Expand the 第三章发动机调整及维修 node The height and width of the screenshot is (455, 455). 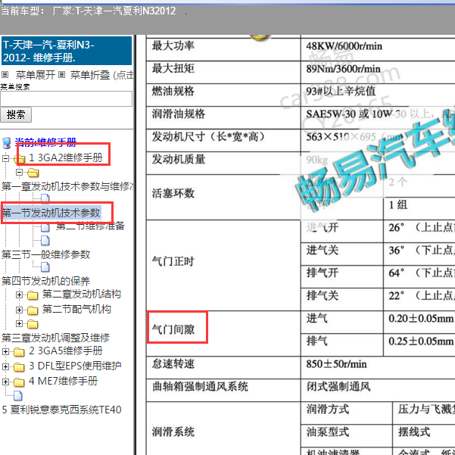(19, 323)
